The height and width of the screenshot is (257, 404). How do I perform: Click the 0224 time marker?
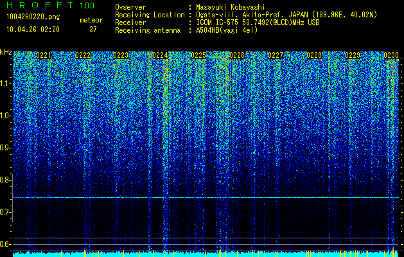160,55
